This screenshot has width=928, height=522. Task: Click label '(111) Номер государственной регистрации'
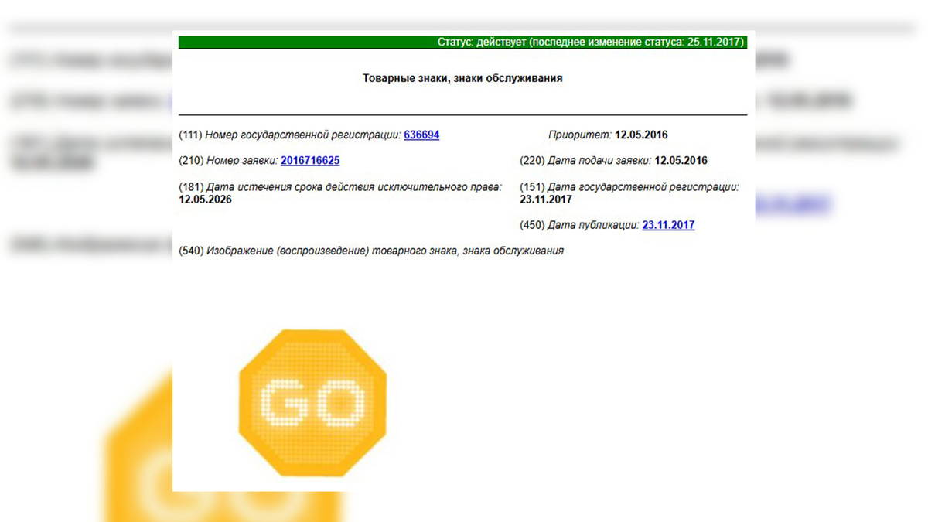[290, 135]
